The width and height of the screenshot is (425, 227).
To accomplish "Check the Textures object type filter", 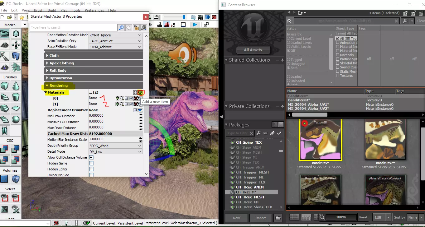I will pos(338,76).
